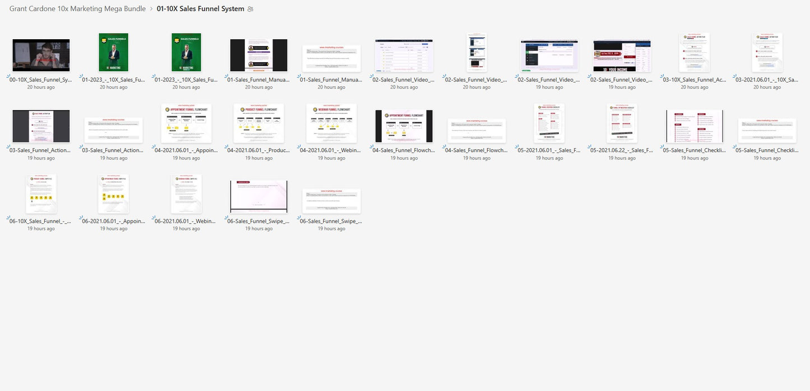Select the 05-2021.06.22_-_Sales file thumbnail
This screenshot has height=391, width=810.
click(x=622, y=123)
